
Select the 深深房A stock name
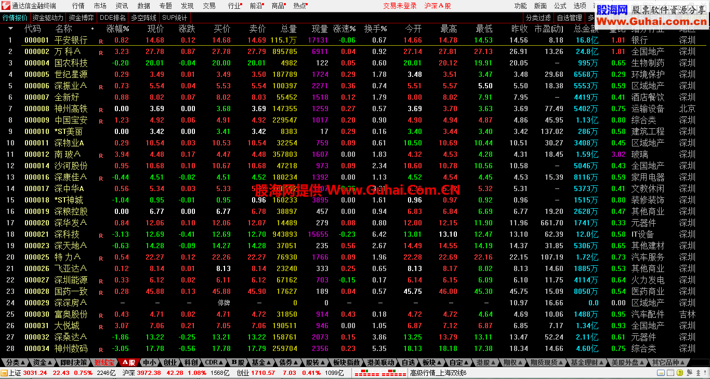pyautogui.click(x=71, y=303)
